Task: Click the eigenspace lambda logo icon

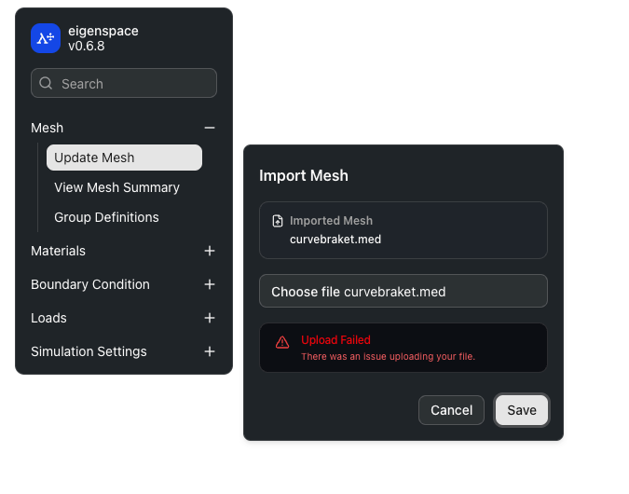Action: [x=46, y=38]
